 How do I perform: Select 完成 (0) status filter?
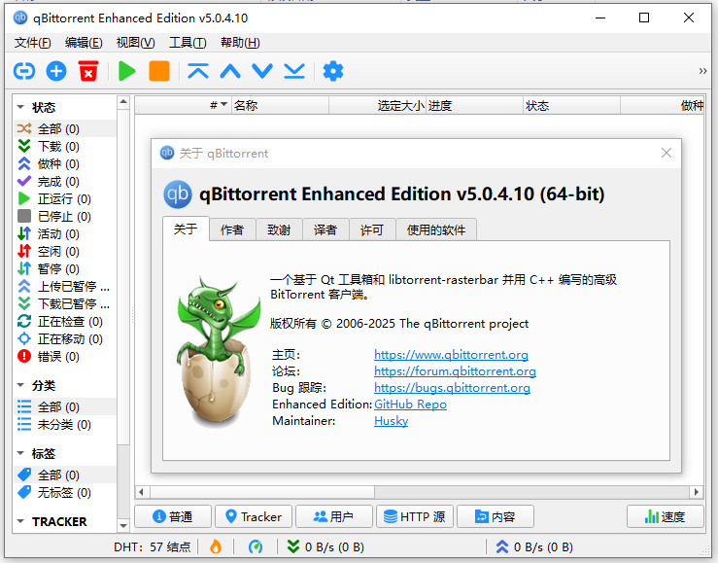(65, 182)
